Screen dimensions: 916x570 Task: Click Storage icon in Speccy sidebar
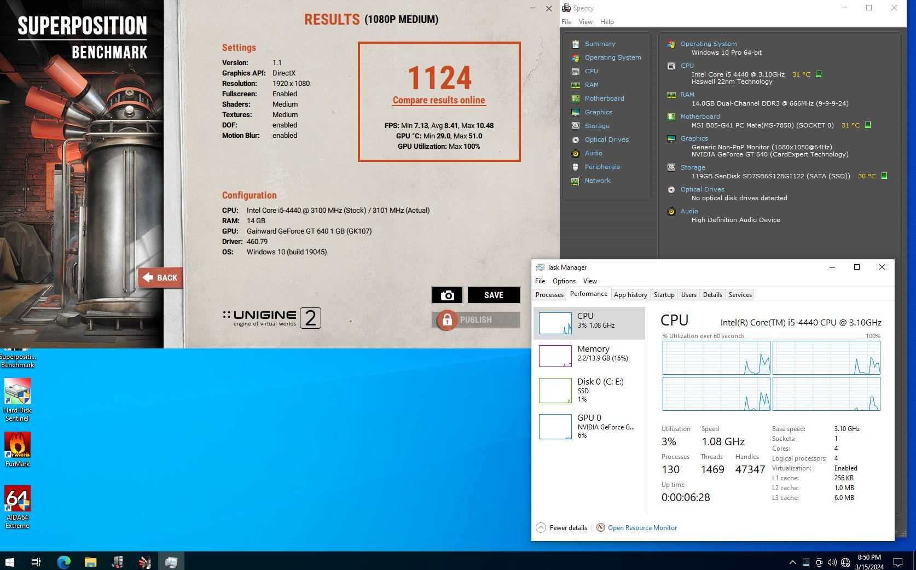coord(575,126)
